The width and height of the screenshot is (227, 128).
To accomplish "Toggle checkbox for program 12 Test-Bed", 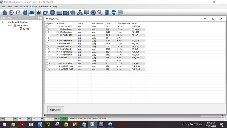I will (x=47, y=58).
